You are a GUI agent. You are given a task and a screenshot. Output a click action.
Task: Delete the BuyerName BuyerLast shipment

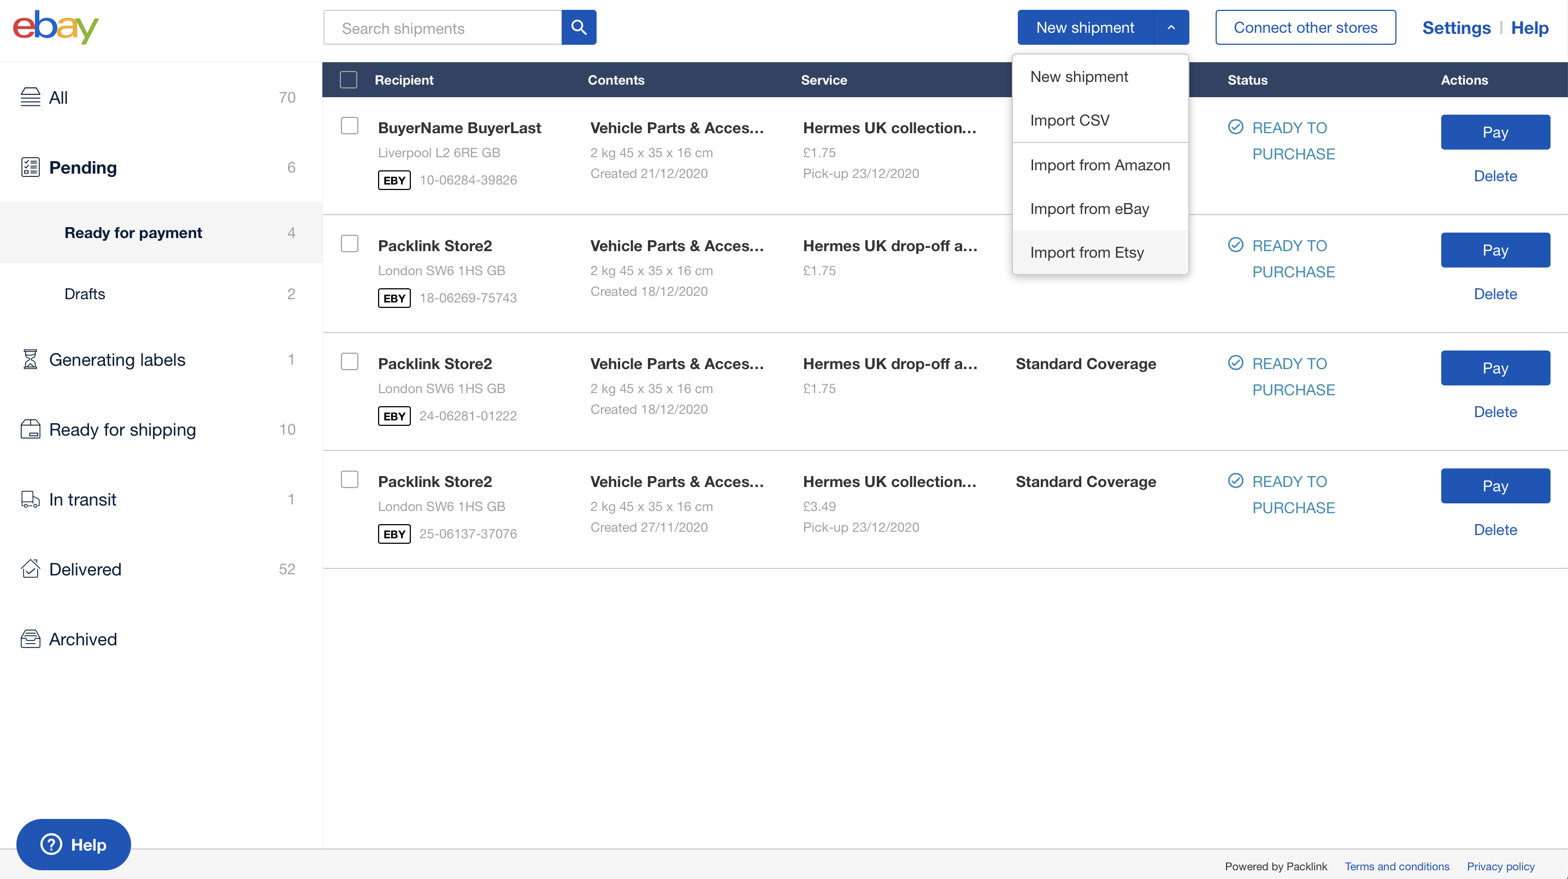coord(1495,176)
